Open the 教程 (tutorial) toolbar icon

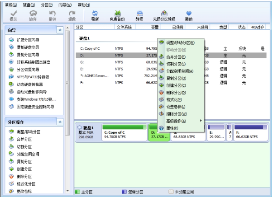(x=139, y=16)
